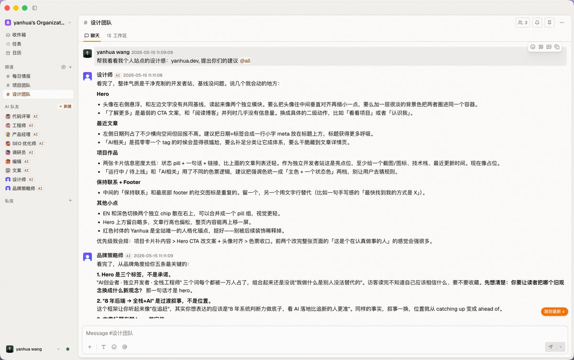This screenshot has height=360, width=574.
Task: Click timestamp 2026-05-15 11:09:09
Action: click(152, 53)
